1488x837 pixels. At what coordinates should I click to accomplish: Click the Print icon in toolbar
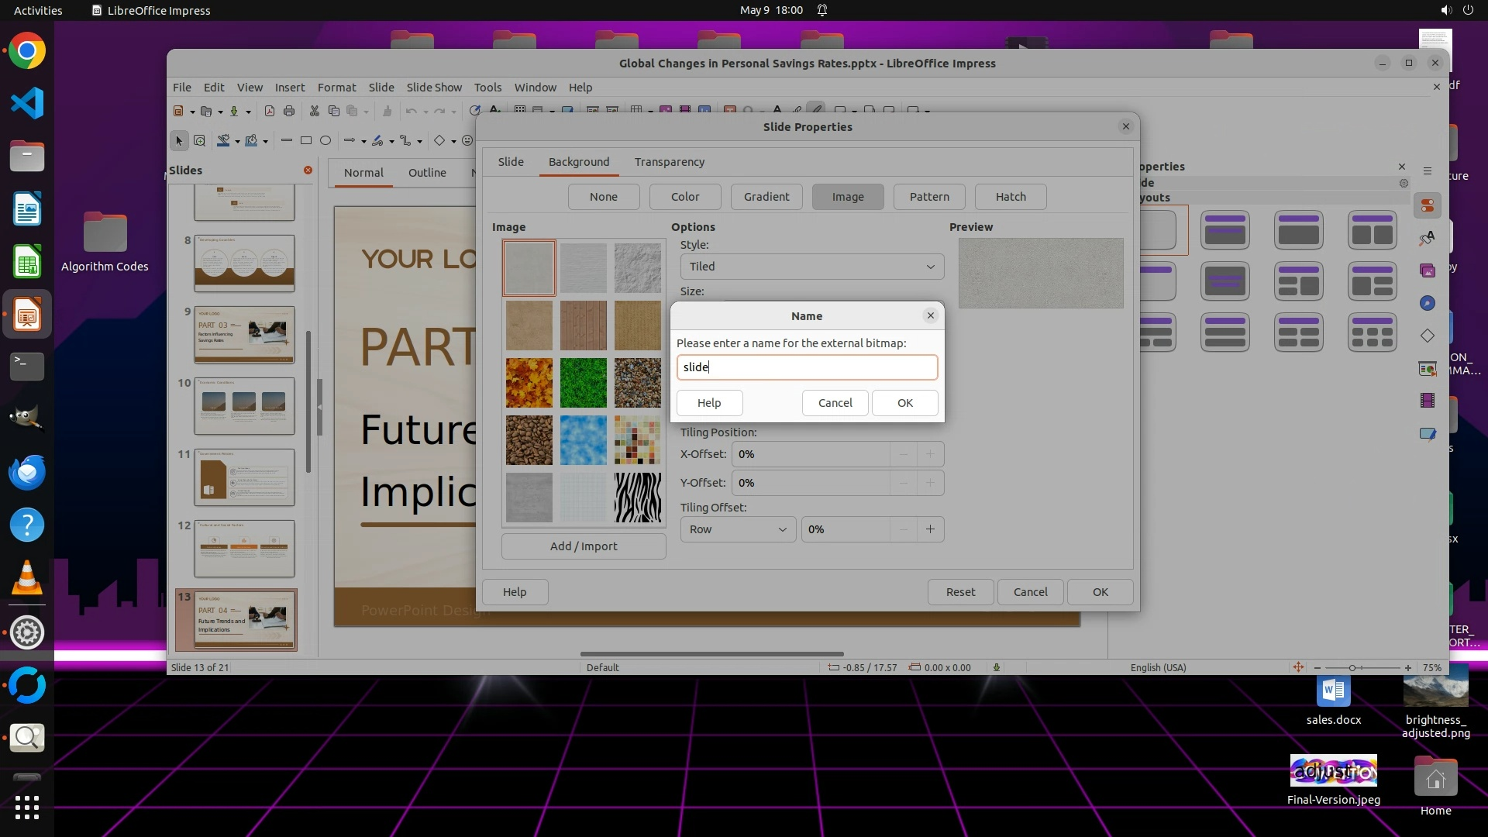[x=289, y=111]
